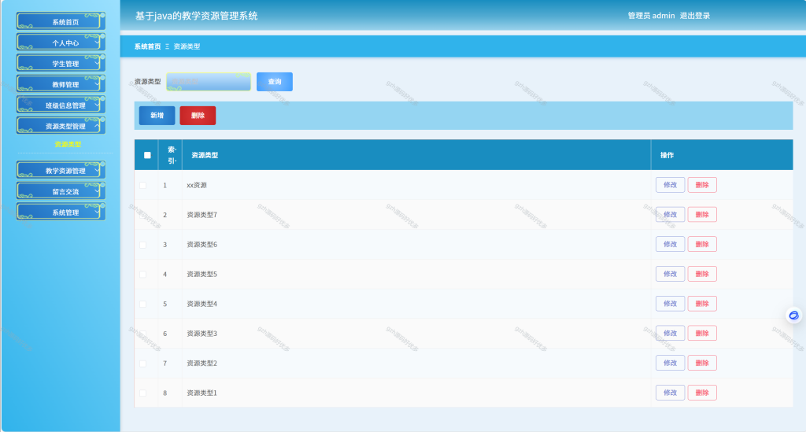Screen dimensions: 806x432
Task: Click 删除 for 资源类型7 row
Action: [702, 215]
